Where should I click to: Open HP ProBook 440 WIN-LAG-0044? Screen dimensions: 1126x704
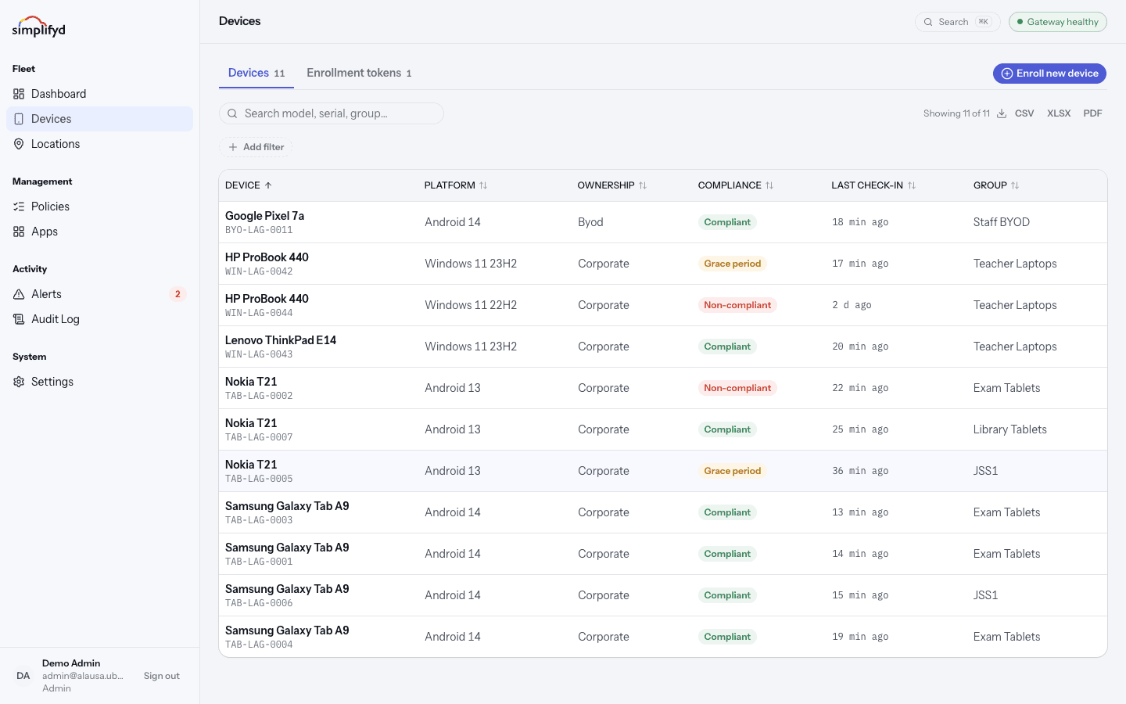(x=663, y=305)
